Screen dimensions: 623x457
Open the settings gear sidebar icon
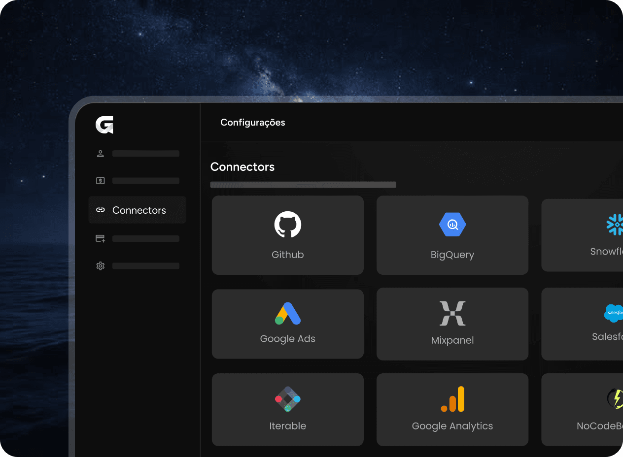click(101, 266)
